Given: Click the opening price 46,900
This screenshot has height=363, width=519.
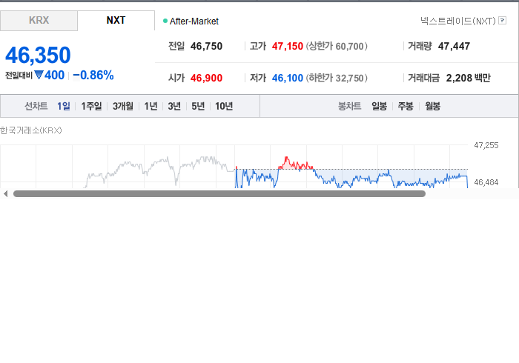Looking at the screenshot, I should point(206,78).
